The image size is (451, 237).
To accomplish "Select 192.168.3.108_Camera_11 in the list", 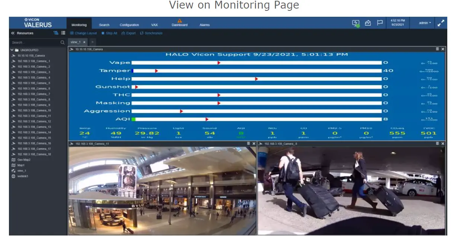I will click(x=34, y=116).
